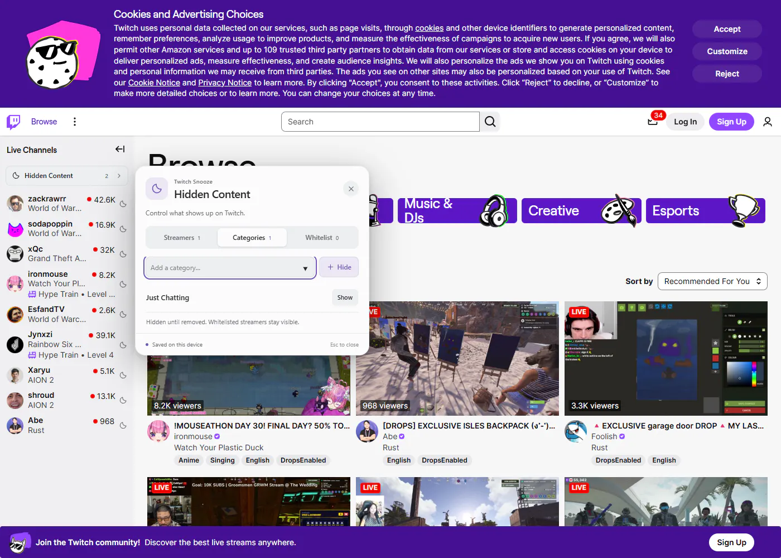This screenshot has height=558, width=781.
Task: Snooze ironmouse with moon icon
Action: pyautogui.click(x=123, y=285)
